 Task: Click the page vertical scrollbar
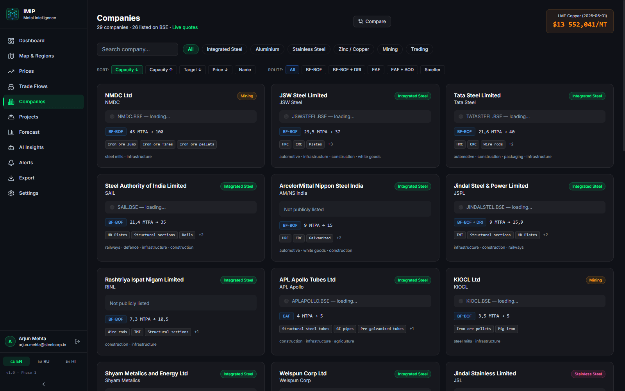coord(623,76)
